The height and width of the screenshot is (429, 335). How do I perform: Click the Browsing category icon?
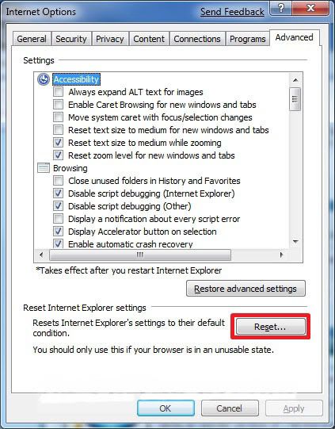click(44, 168)
